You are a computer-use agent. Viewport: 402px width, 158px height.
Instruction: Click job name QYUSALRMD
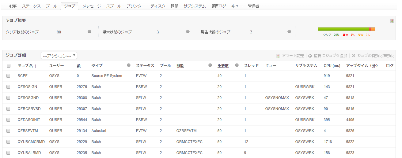point(29,153)
